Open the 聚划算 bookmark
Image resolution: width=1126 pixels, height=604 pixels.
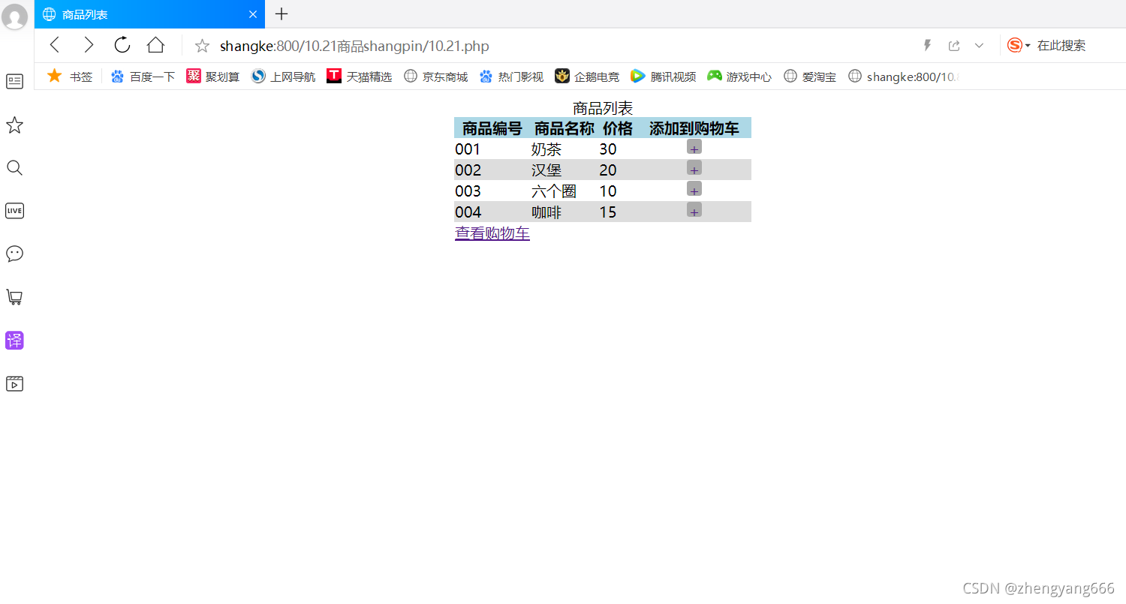pos(213,76)
